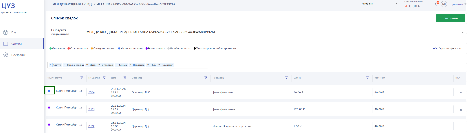Screen dimensions: 467x133
Task: Click purple status dot of deal 2923
Action: click(x=49, y=108)
